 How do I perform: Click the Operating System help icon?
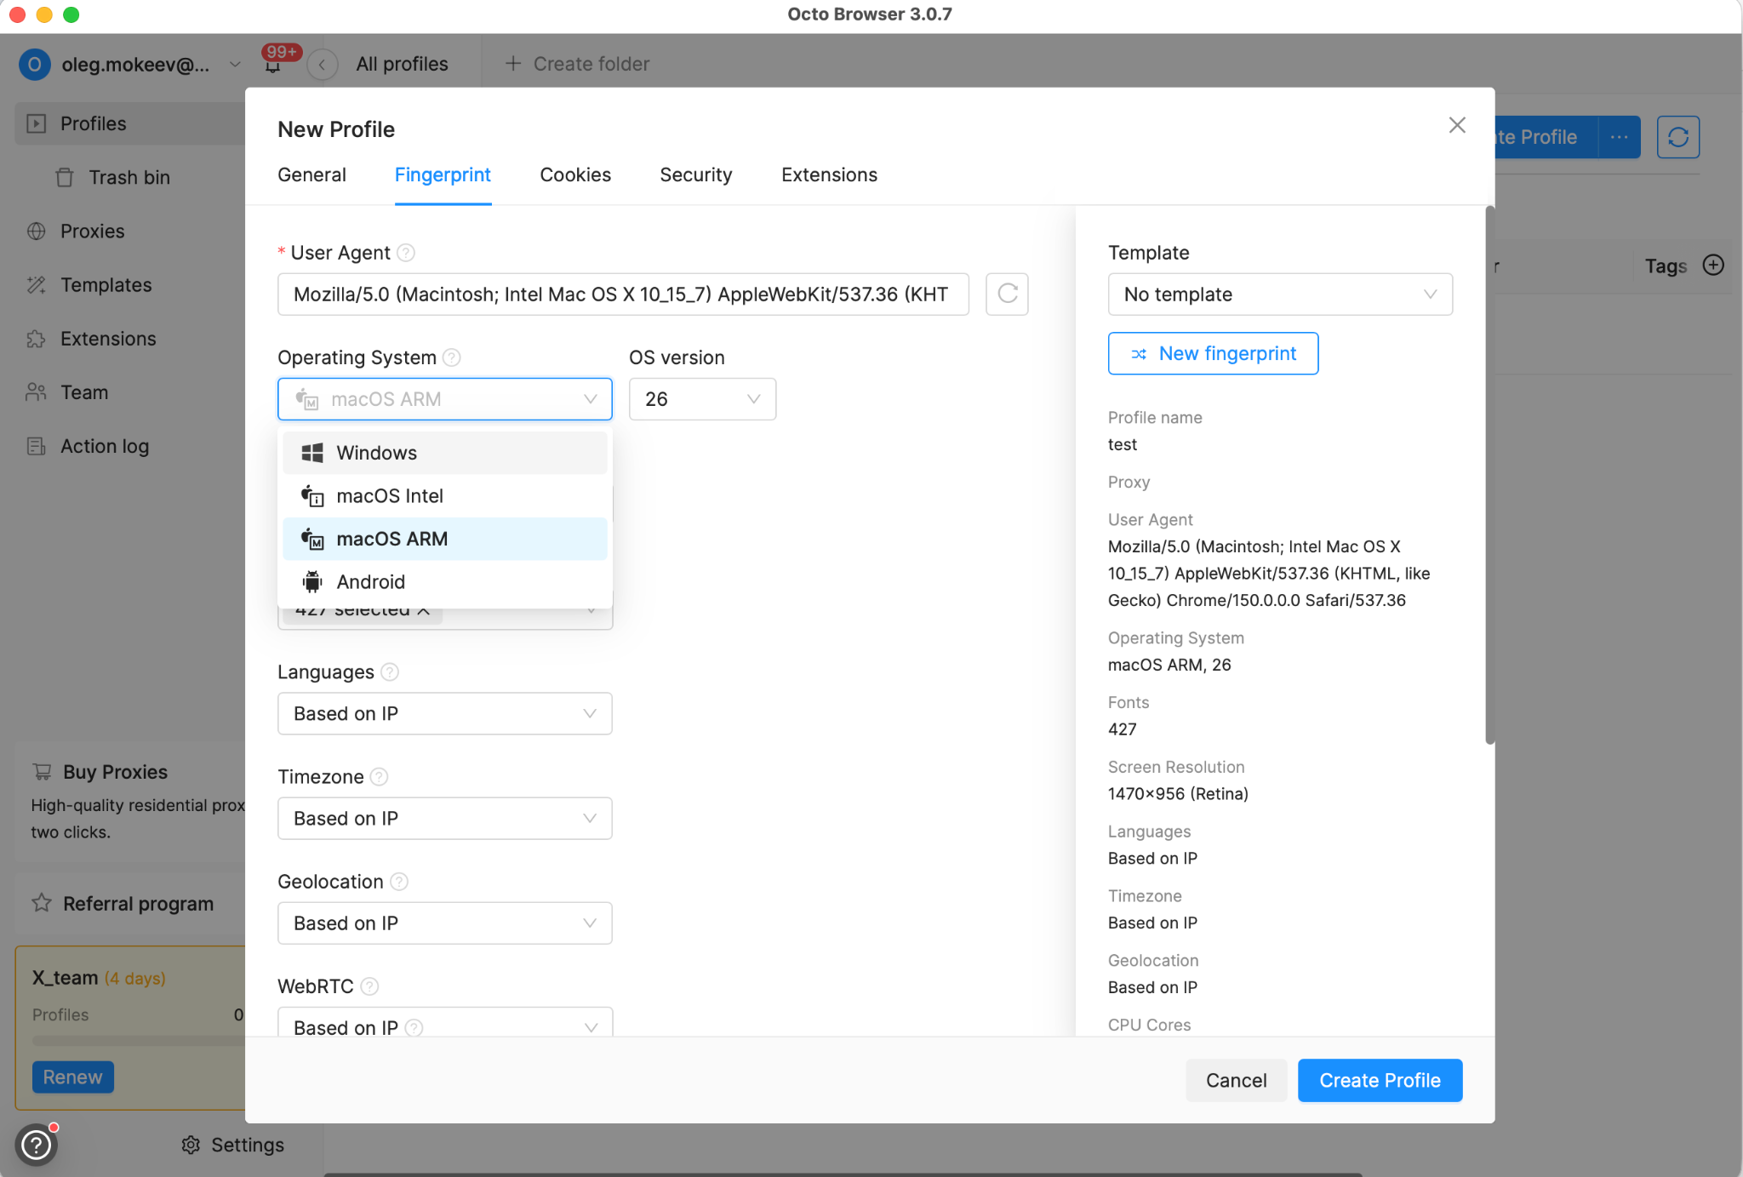tap(453, 357)
